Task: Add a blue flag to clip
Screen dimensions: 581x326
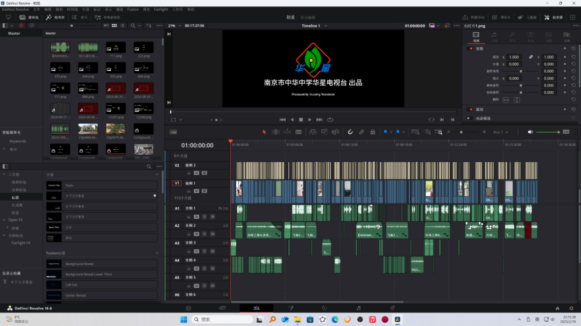Action: 385,132
